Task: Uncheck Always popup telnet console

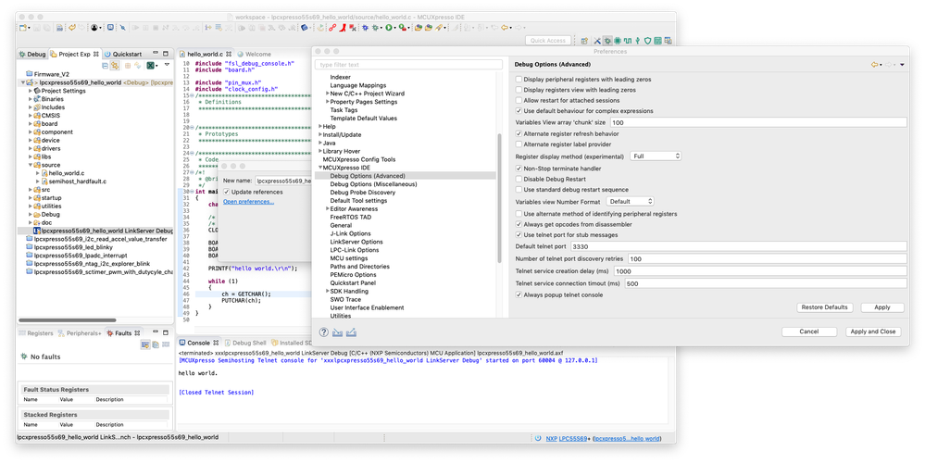Action: 519,294
